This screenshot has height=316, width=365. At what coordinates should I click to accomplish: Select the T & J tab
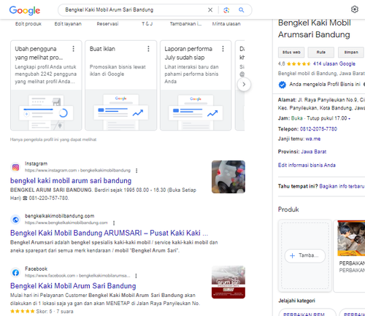click(x=147, y=24)
